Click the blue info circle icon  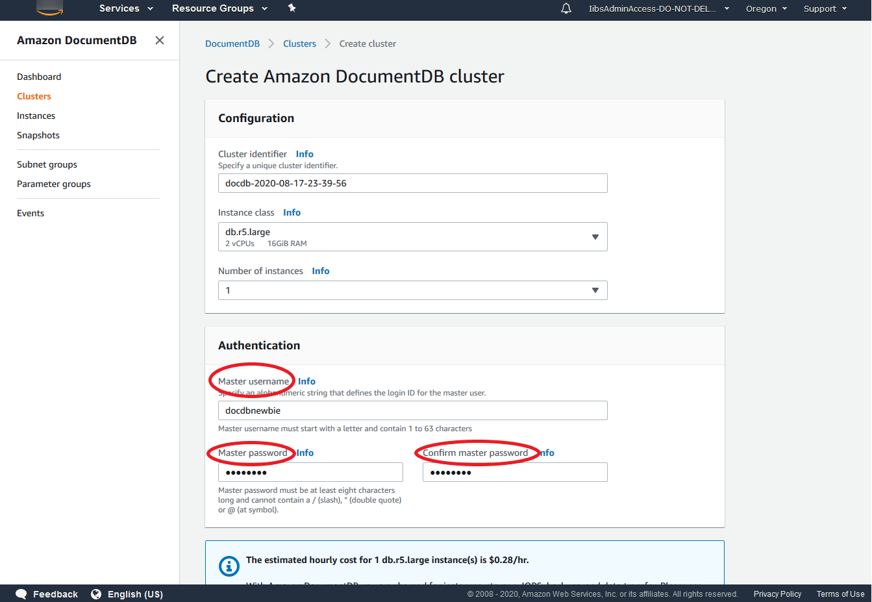[x=229, y=566]
